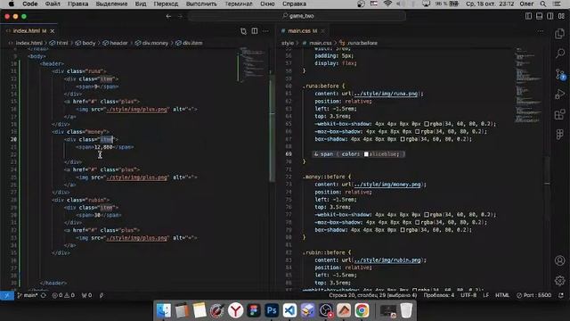Open the customize layout icon
Image resolution: width=570 pixels, height=321 pixels.
coord(562,16)
